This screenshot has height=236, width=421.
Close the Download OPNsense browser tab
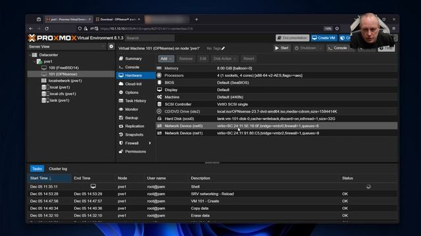pos(139,19)
